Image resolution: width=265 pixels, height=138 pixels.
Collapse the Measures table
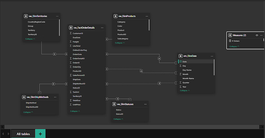(x=234, y=46)
